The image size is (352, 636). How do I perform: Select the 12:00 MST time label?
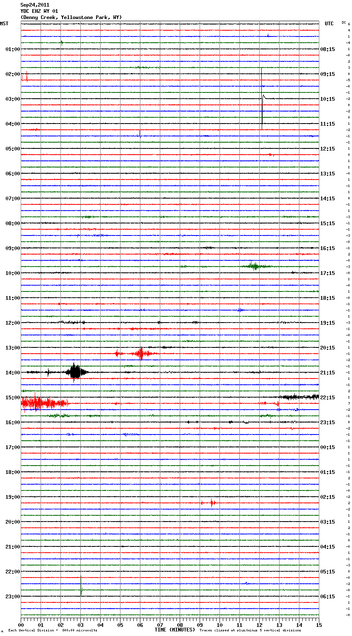12,323
